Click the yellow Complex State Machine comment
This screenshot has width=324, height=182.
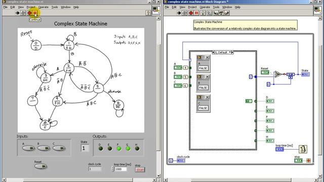tap(246, 25)
